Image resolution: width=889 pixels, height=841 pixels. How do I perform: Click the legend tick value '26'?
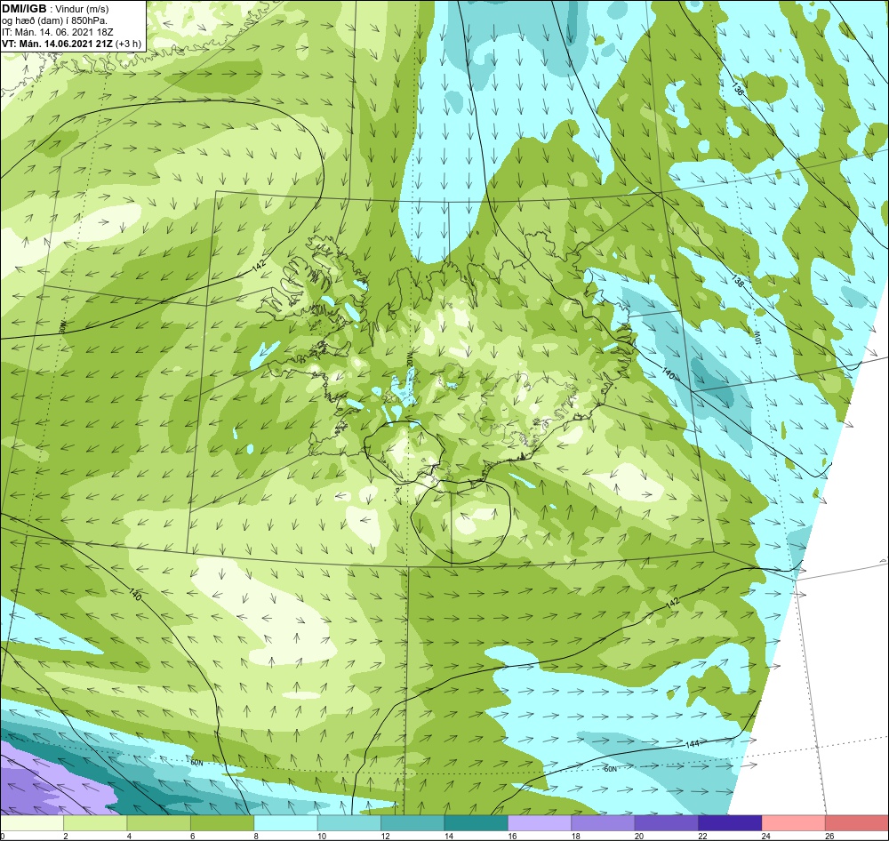(830, 836)
